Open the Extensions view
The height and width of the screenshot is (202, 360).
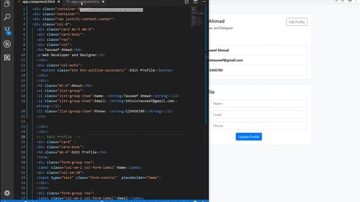[x=7, y=57]
